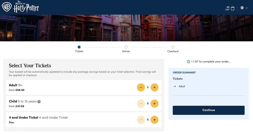
Task: Remove one Child ticket with minus button
Action: (141, 104)
